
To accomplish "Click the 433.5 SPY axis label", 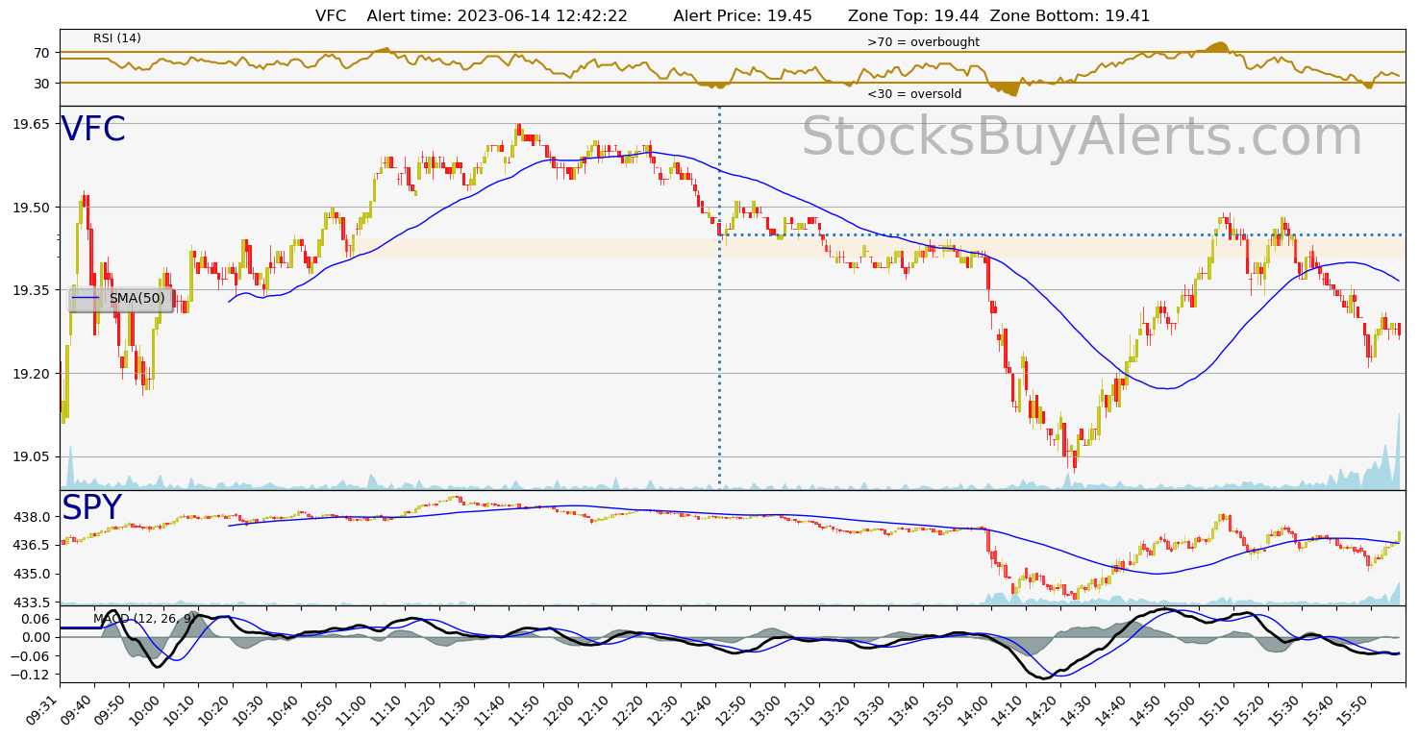I will [32, 603].
